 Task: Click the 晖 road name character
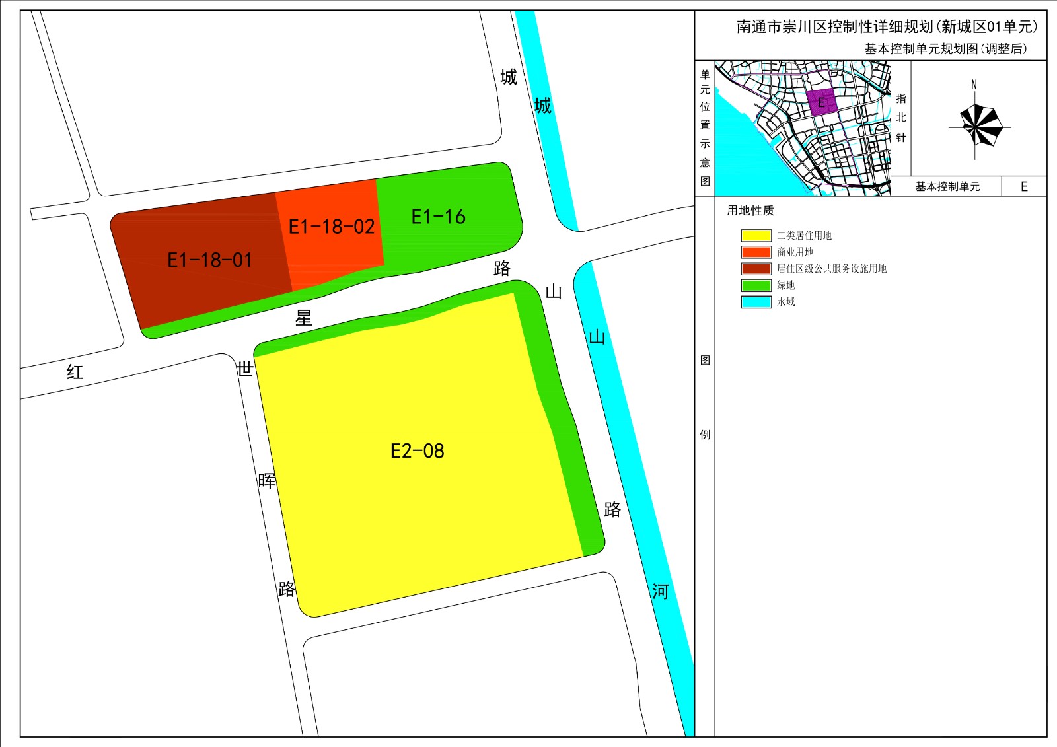pyautogui.click(x=267, y=481)
